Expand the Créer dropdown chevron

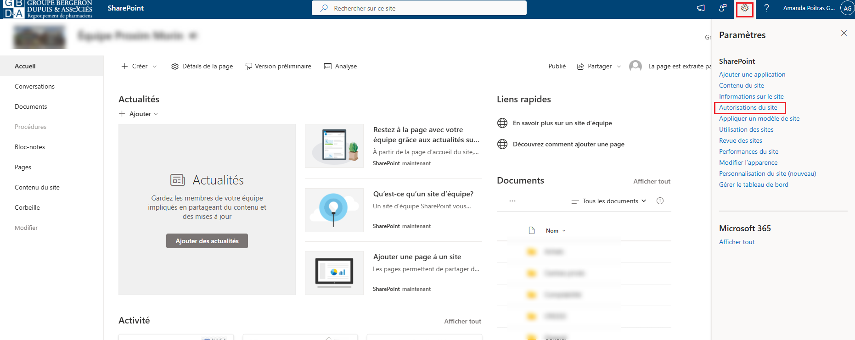click(155, 67)
